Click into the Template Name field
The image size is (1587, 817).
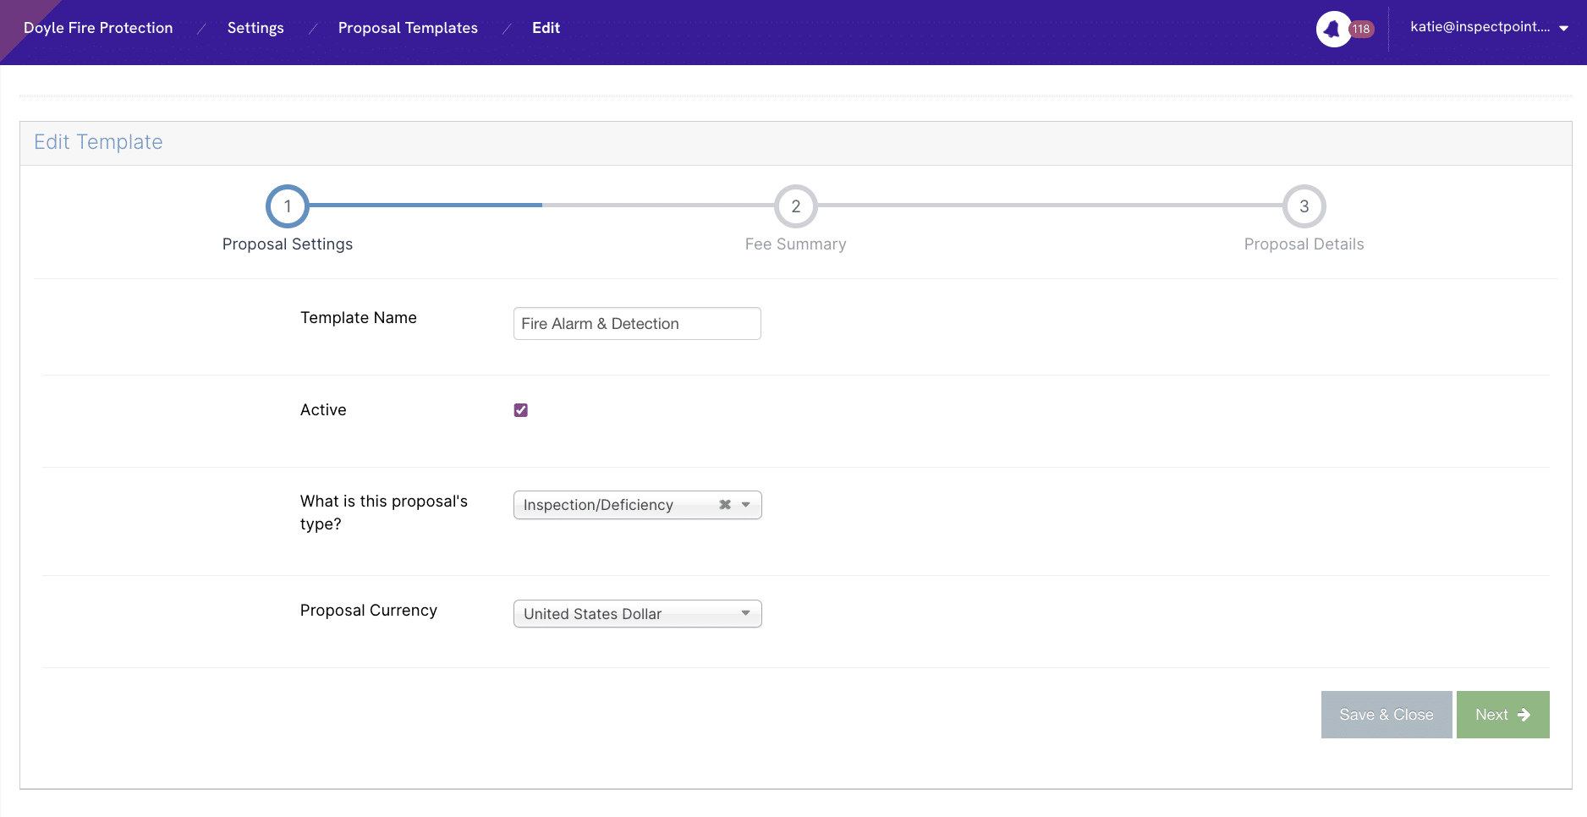636,324
